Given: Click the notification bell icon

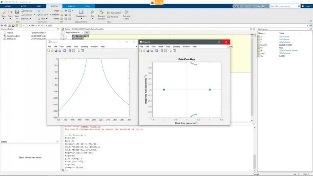Looking at the screenshot, I should tap(303, 6).
